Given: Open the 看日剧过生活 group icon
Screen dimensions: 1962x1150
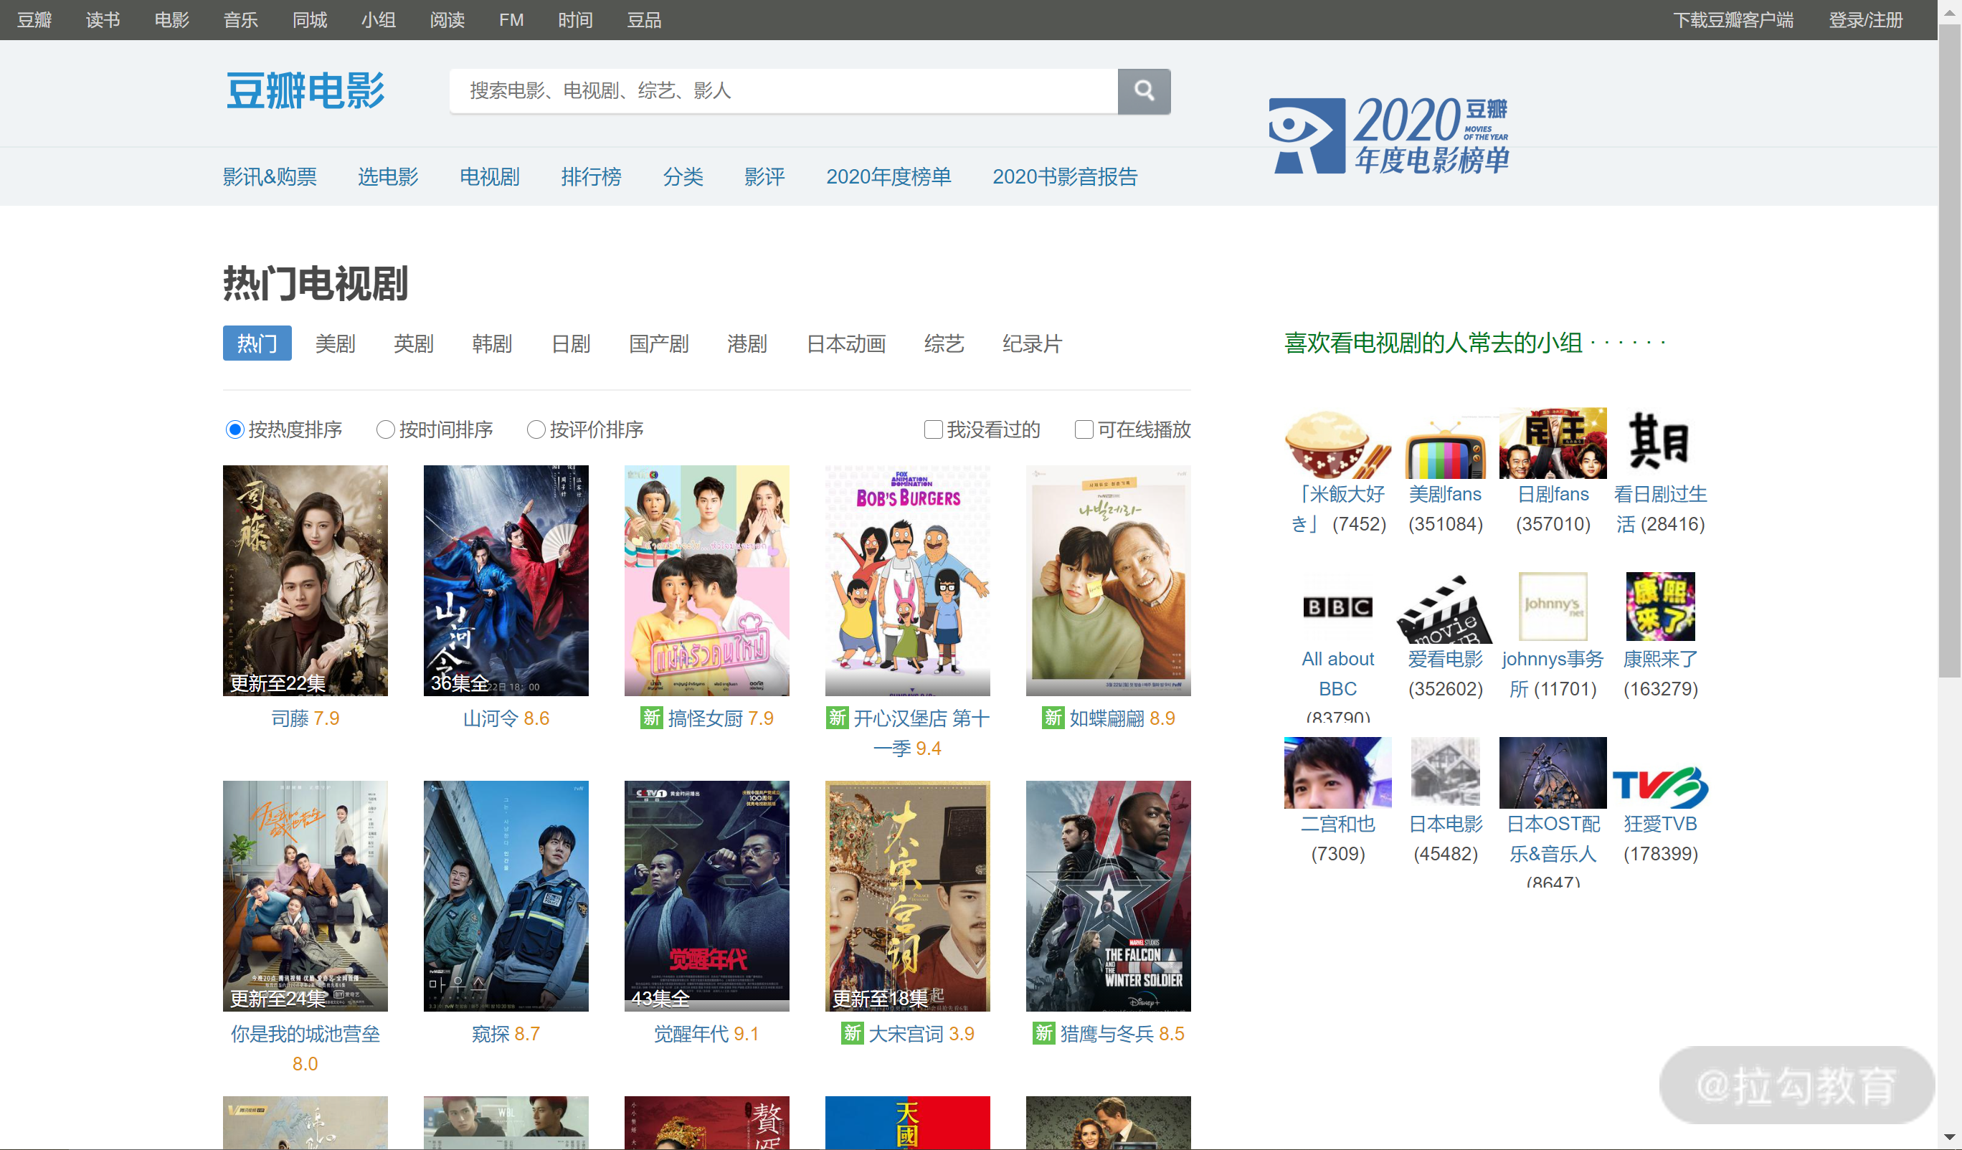Looking at the screenshot, I should coord(1660,442).
